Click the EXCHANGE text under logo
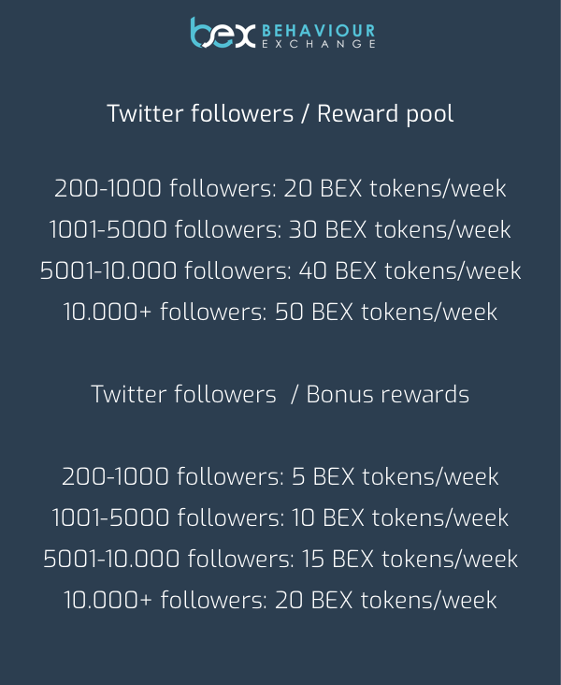Image resolution: width=561 pixels, height=685 pixels. (x=318, y=44)
